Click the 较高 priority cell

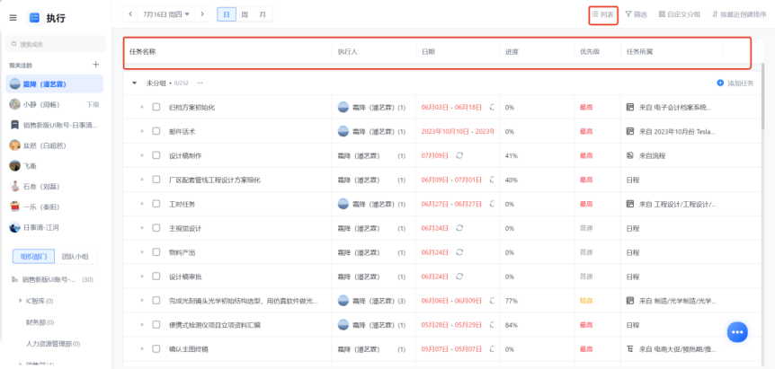point(586,301)
